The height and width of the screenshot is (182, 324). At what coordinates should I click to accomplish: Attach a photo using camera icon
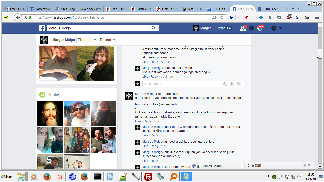[x=232, y=84]
